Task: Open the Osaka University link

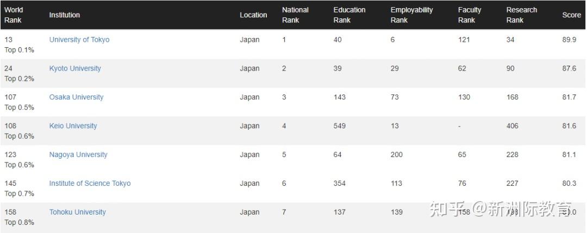Action: (x=76, y=97)
